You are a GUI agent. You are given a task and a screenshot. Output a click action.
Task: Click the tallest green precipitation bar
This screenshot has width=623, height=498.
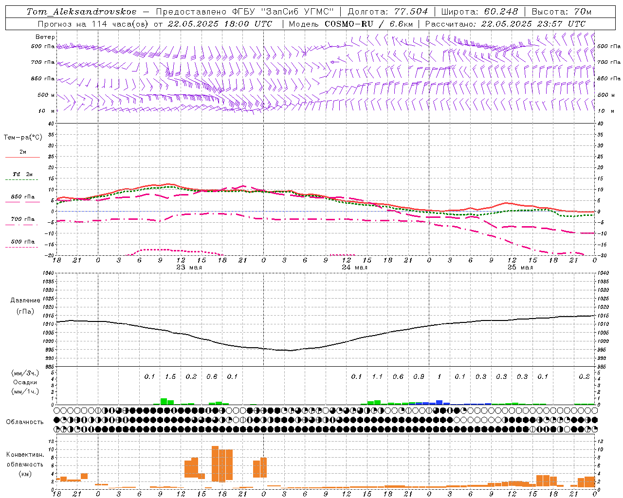pyautogui.click(x=164, y=401)
